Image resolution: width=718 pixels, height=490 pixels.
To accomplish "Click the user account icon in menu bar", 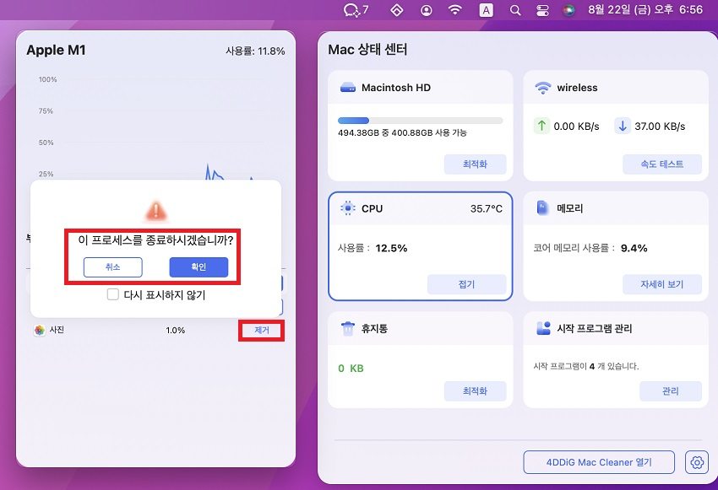I will point(427,10).
